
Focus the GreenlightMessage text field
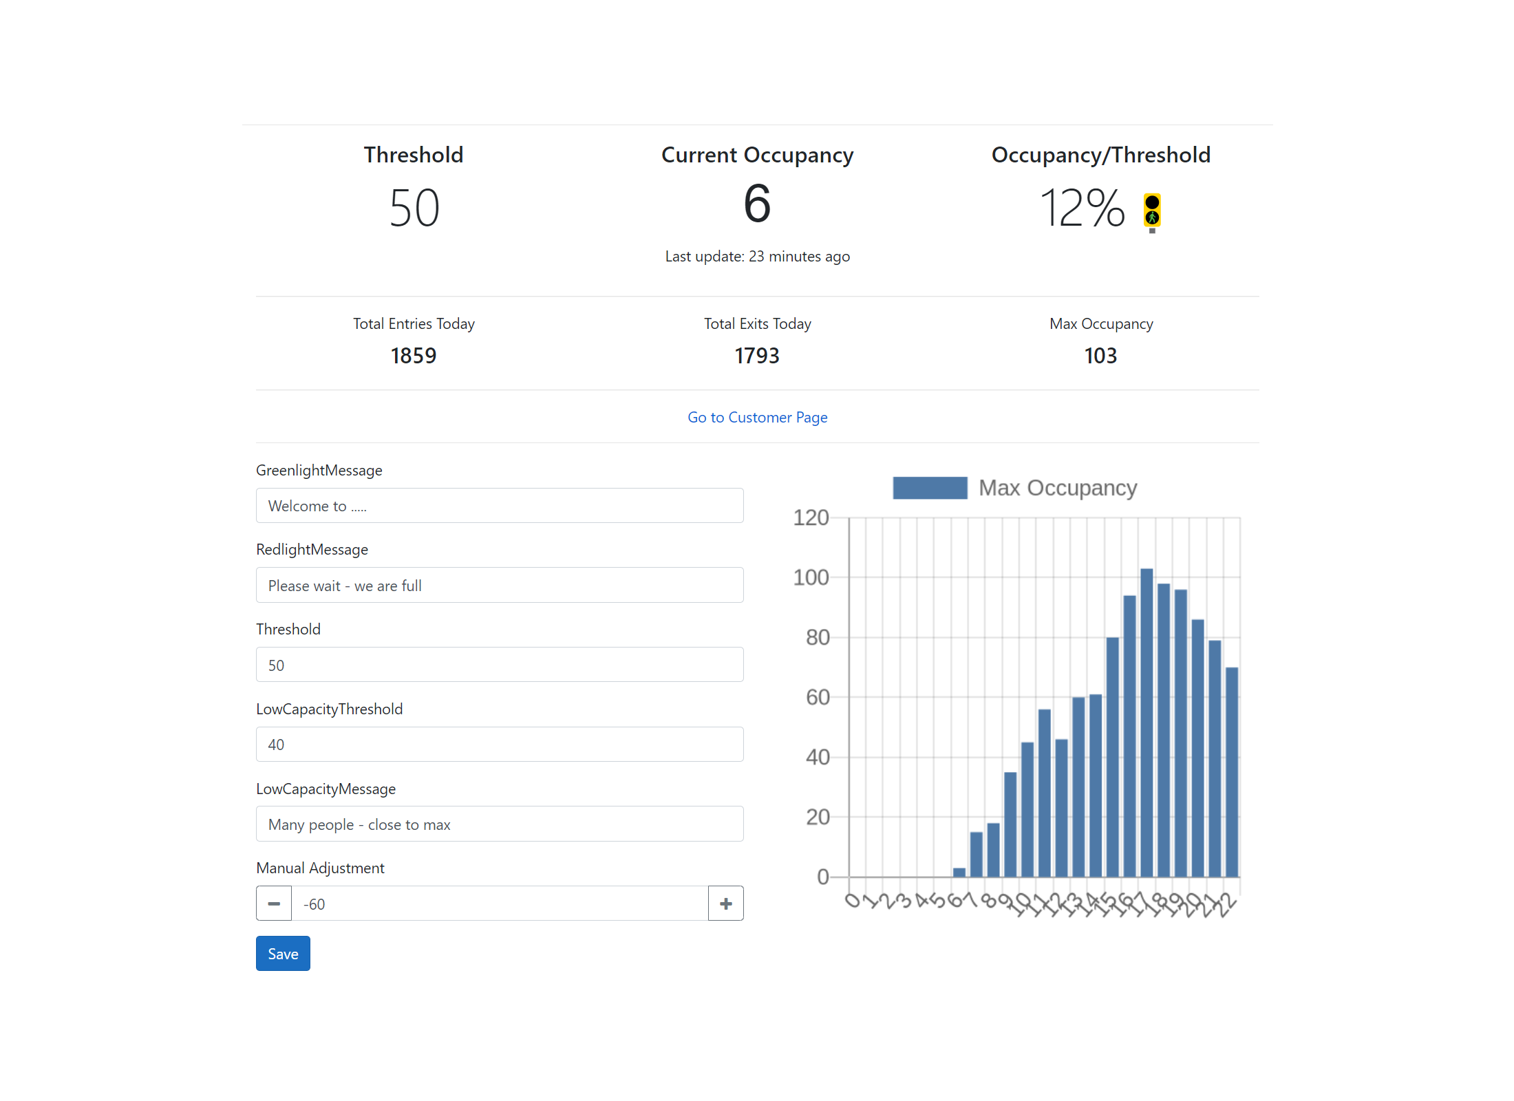pos(500,506)
